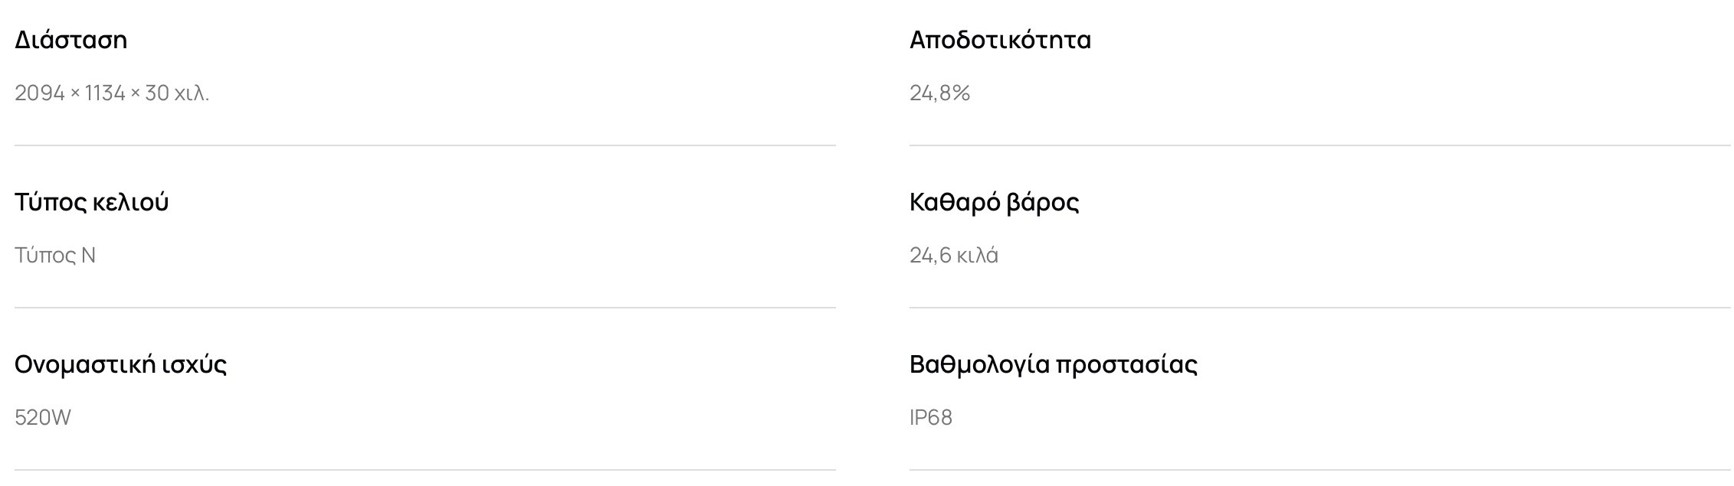The width and height of the screenshot is (1734, 486).
Task: Click the Διάσταση heading
Action: pyautogui.click(x=70, y=40)
